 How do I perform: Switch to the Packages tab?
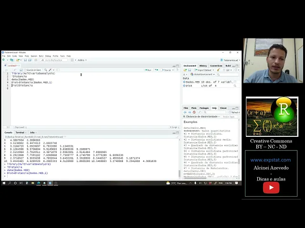point(204,108)
